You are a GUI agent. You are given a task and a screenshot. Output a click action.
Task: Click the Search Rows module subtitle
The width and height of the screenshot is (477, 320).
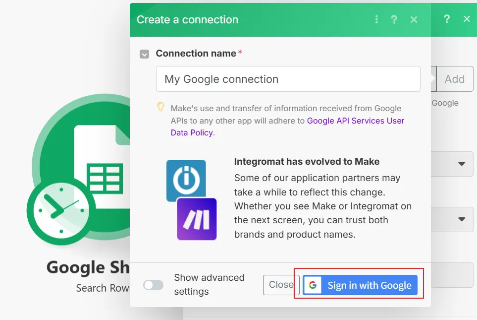click(103, 288)
